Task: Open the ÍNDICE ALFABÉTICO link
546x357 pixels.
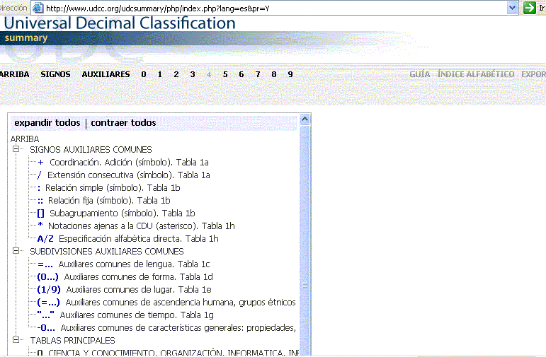Action: (475, 74)
